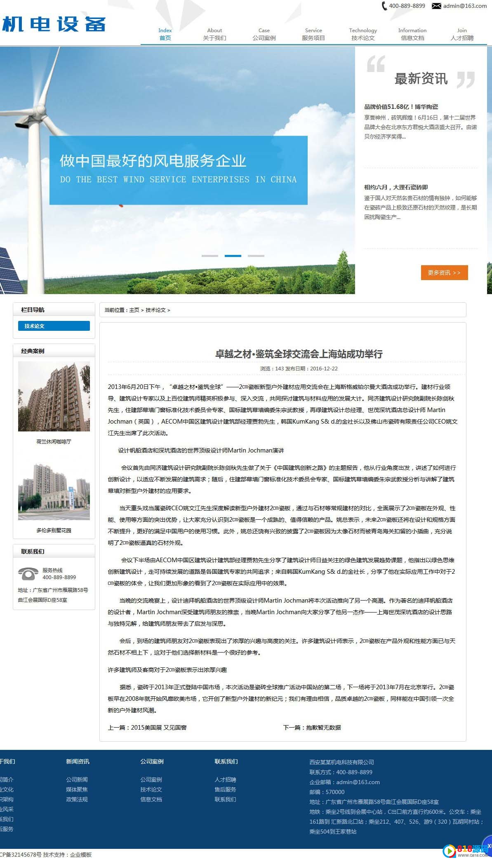This screenshot has width=492, height=860.
Task: Click the 服务热线 400-889-8899 text in sidebar
Action: click(x=59, y=574)
